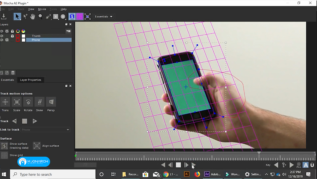Screen dimensions: 317x179
Task: Toggle the Autokey A button
Action: (x=306, y=165)
